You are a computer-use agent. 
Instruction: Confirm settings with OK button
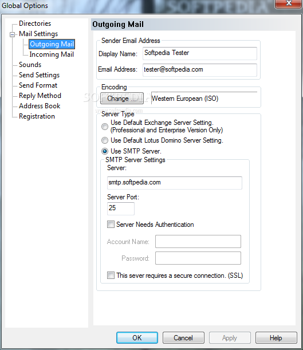[137, 338]
